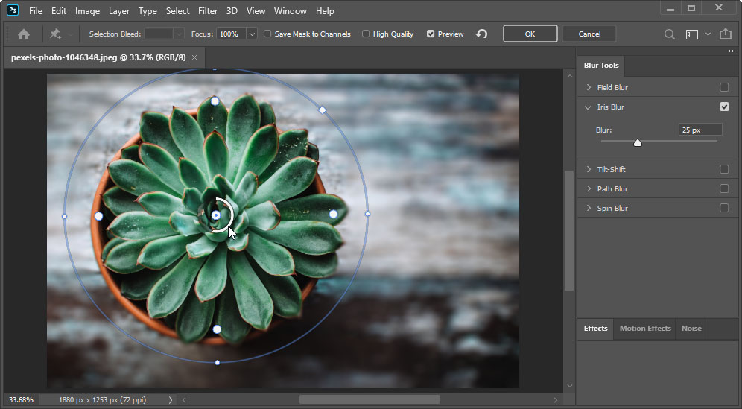Click the Blur value input field
Image resolution: width=742 pixels, height=409 pixels.
pyautogui.click(x=700, y=130)
